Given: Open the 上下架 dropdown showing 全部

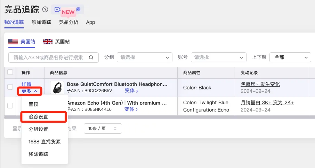Looking at the screenshot, I should [290, 58].
